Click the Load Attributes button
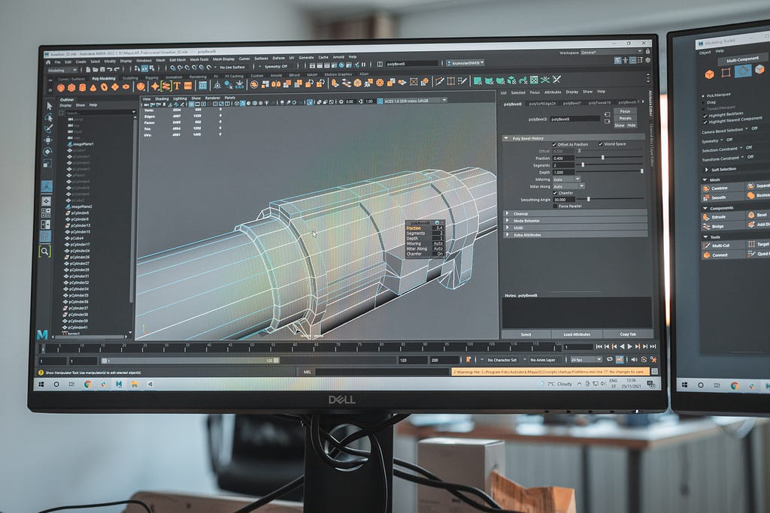This screenshot has height=513, width=770. [577, 334]
